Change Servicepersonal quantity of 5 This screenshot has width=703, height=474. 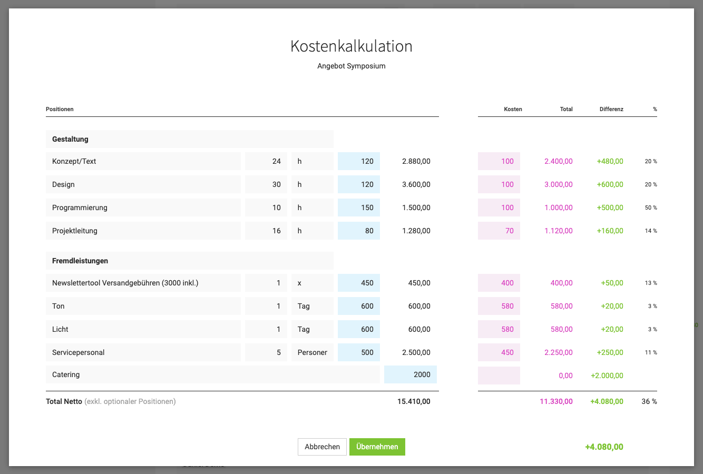(266, 352)
